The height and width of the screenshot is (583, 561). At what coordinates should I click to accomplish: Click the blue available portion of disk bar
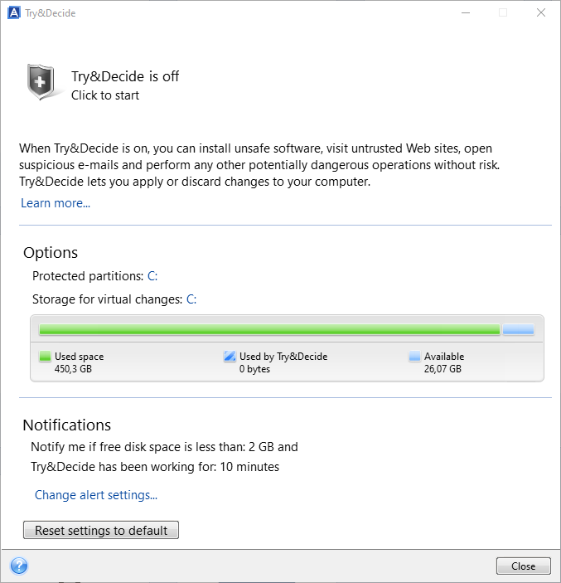pyautogui.click(x=518, y=329)
